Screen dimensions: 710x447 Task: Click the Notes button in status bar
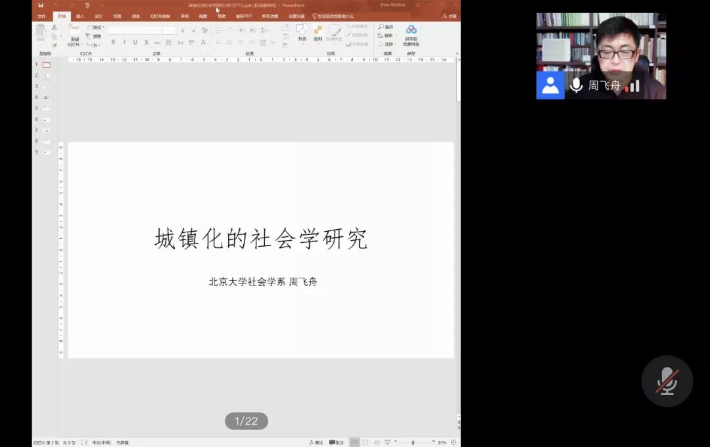click(316, 442)
